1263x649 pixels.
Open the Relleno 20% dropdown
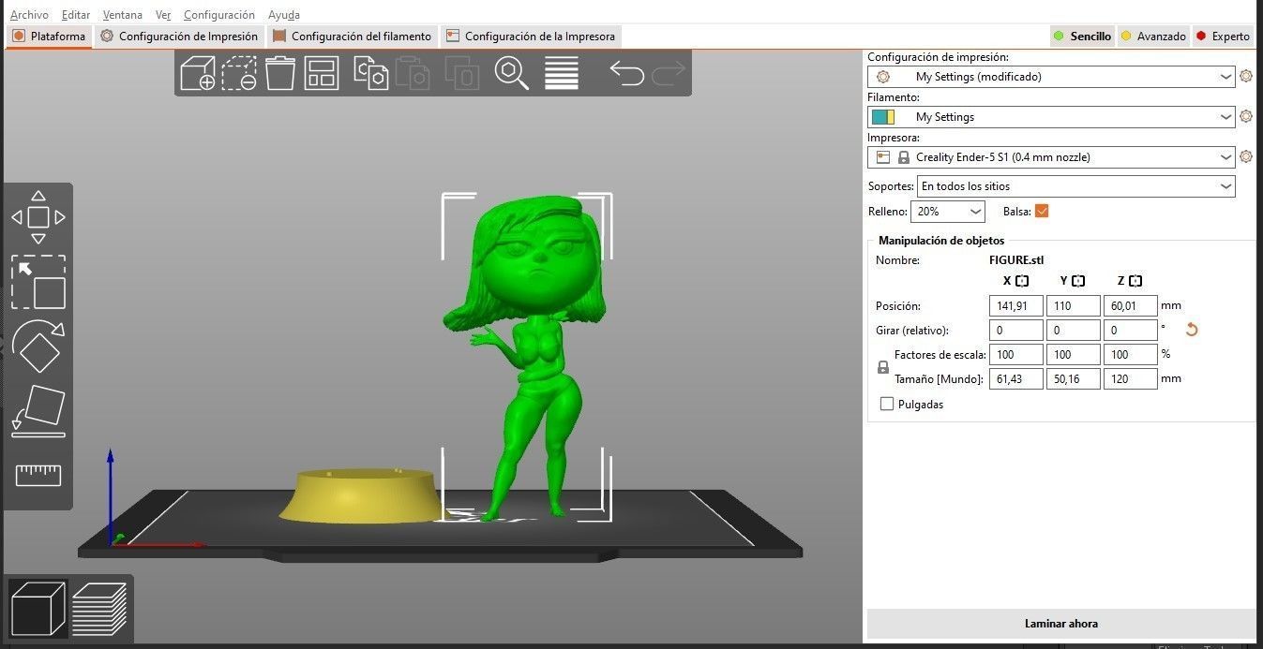click(x=949, y=212)
